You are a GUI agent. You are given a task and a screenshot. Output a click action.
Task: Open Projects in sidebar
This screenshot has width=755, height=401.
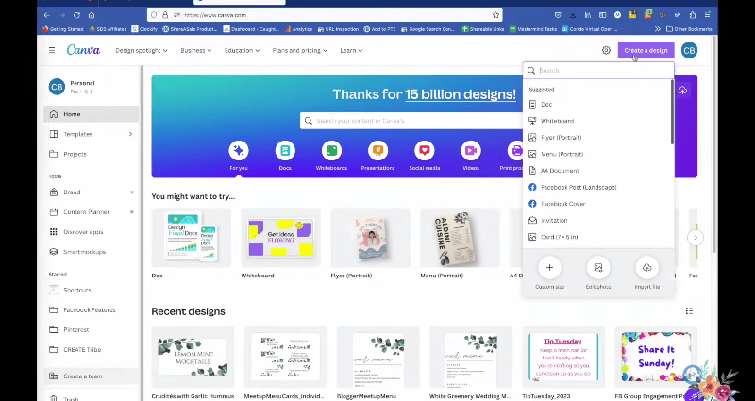click(91, 154)
